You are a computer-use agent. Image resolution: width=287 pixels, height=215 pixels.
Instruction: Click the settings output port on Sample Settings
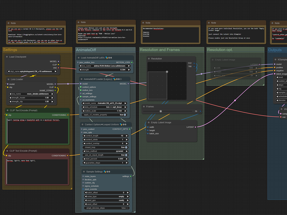pos(131,176)
